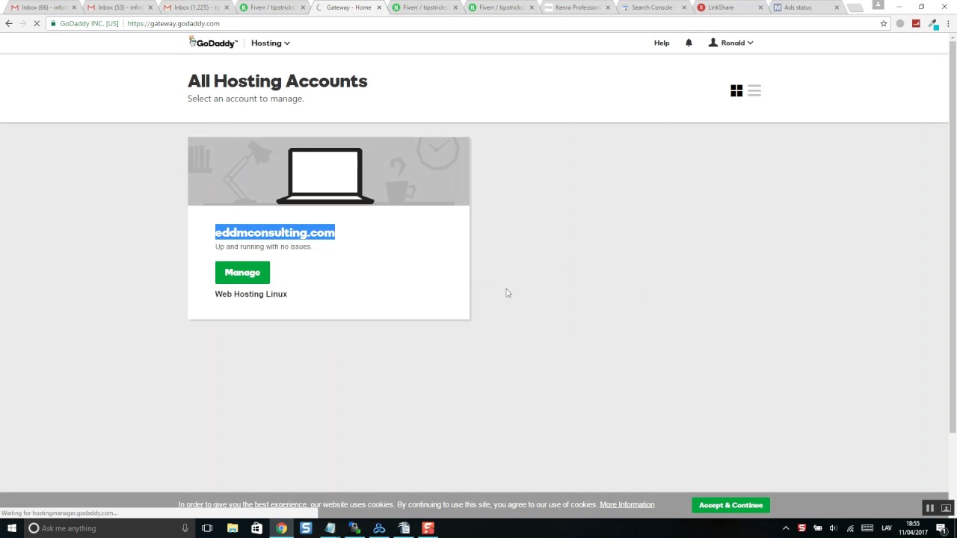
Task: Open the blue S app on the taskbar
Action: coord(306,528)
